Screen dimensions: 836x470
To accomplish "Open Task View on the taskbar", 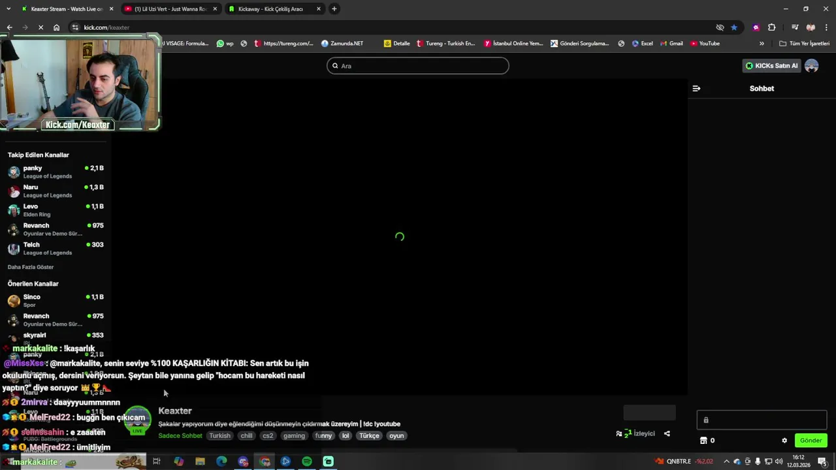I will [157, 462].
